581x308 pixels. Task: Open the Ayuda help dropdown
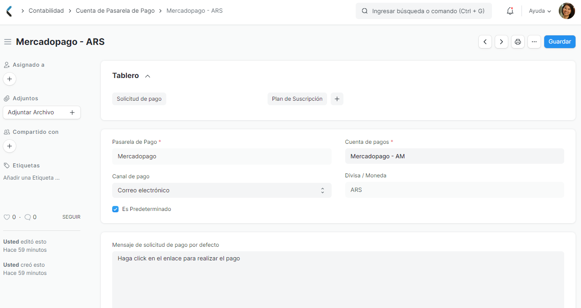click(x=540, y=11)
